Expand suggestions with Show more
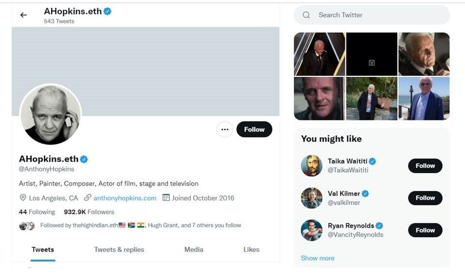Image resolution: width=465 pixels, height=278 pixels. point(317,258)
